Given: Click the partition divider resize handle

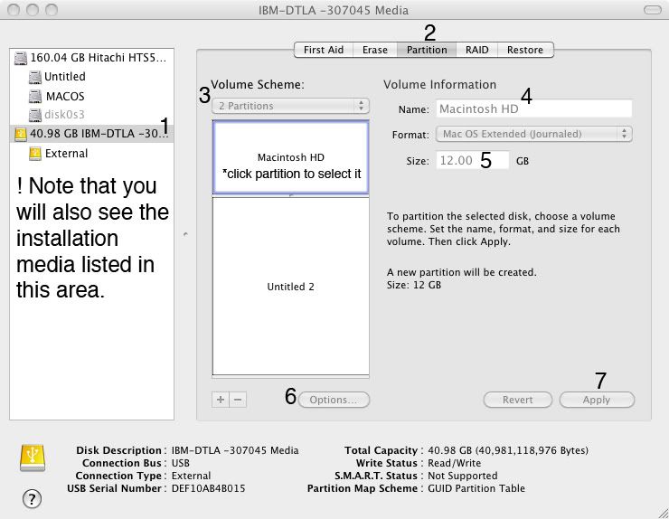Looking at the screenshot, I should click(290, 195).
